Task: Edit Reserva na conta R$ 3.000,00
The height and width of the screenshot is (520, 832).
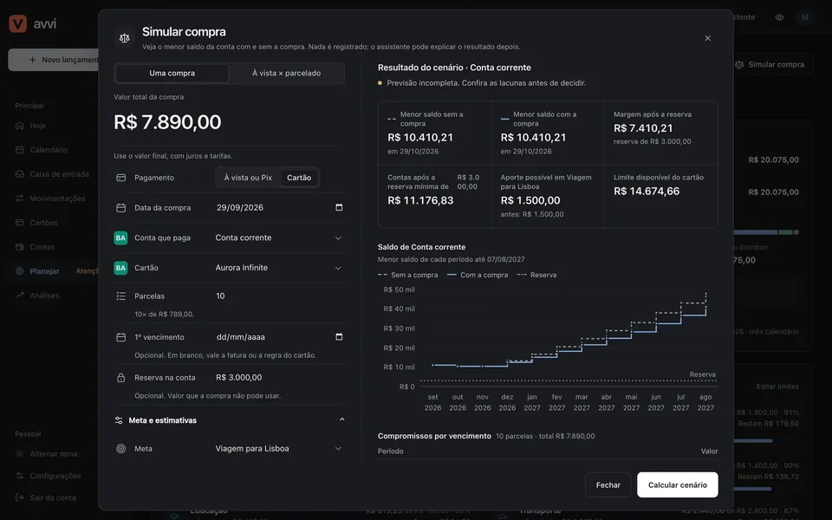Action: pos(279,378)
